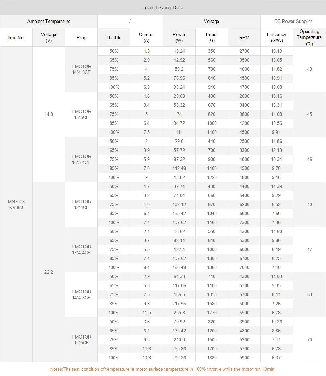Screen dimensions: 326x376
Task: Select the Operating Temperature column header
Action: coord(309,37)
